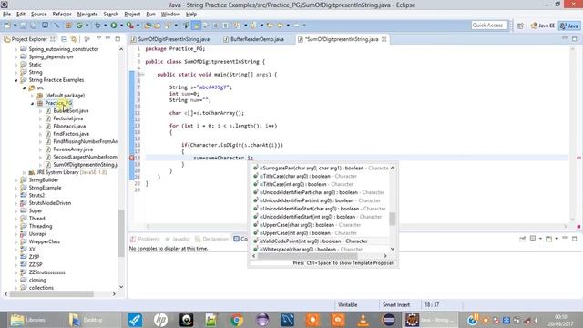Open the HP app in taskbar
This screenshot has height=328, width=583.
pos(160,320)
